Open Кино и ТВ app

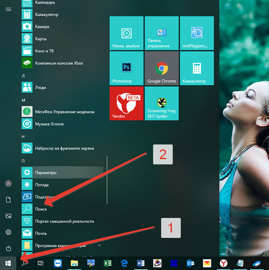(x=62, y=51)
